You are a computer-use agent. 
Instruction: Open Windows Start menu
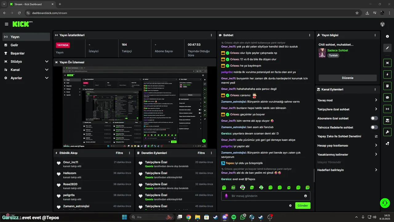coord(125,217)
